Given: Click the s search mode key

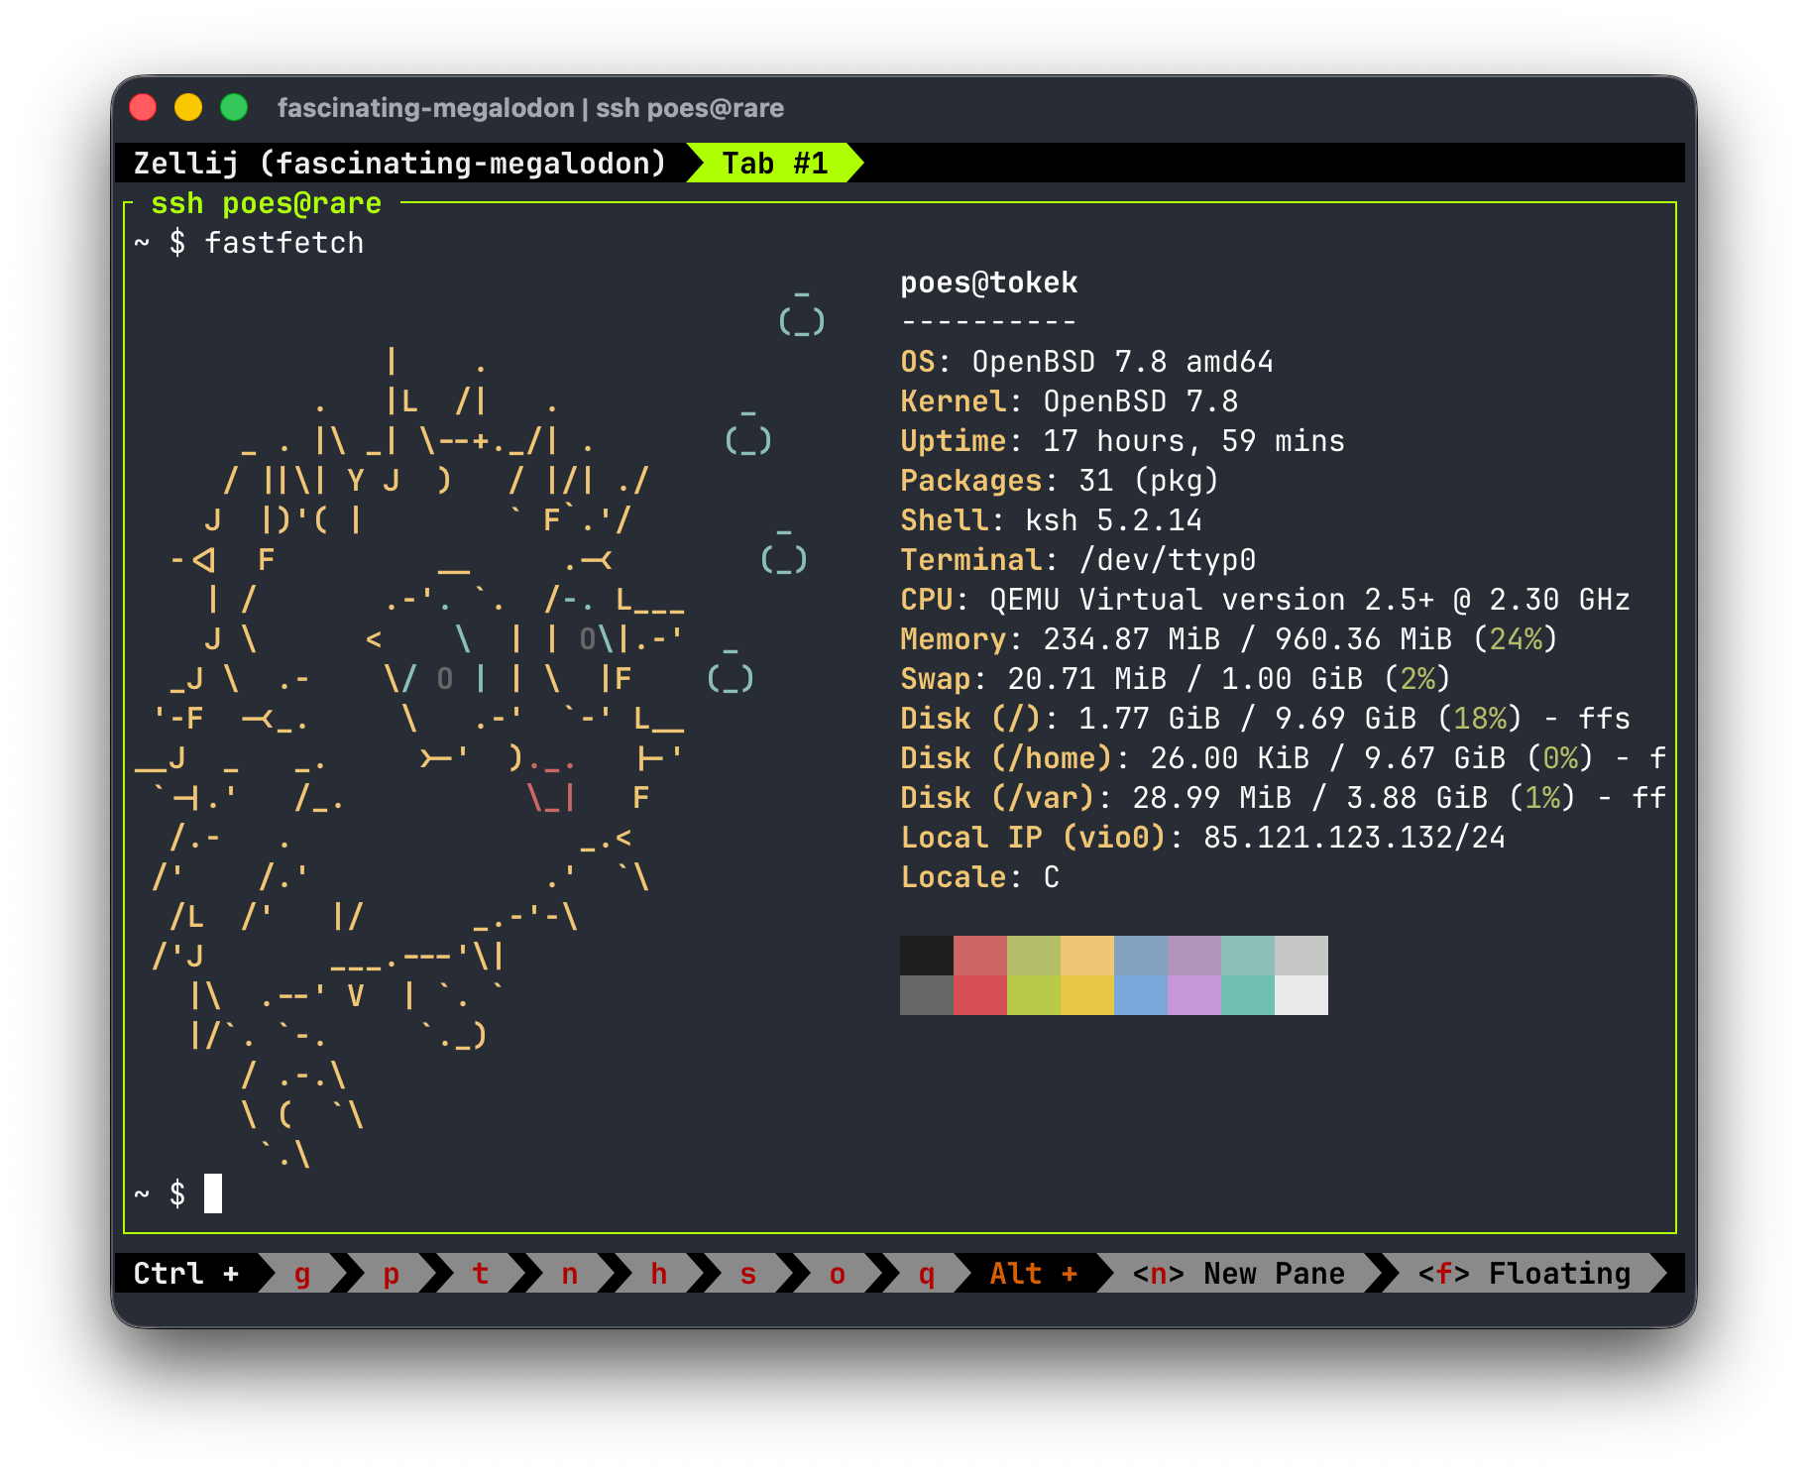Looking at the screenshot, I should (748, 1274).
